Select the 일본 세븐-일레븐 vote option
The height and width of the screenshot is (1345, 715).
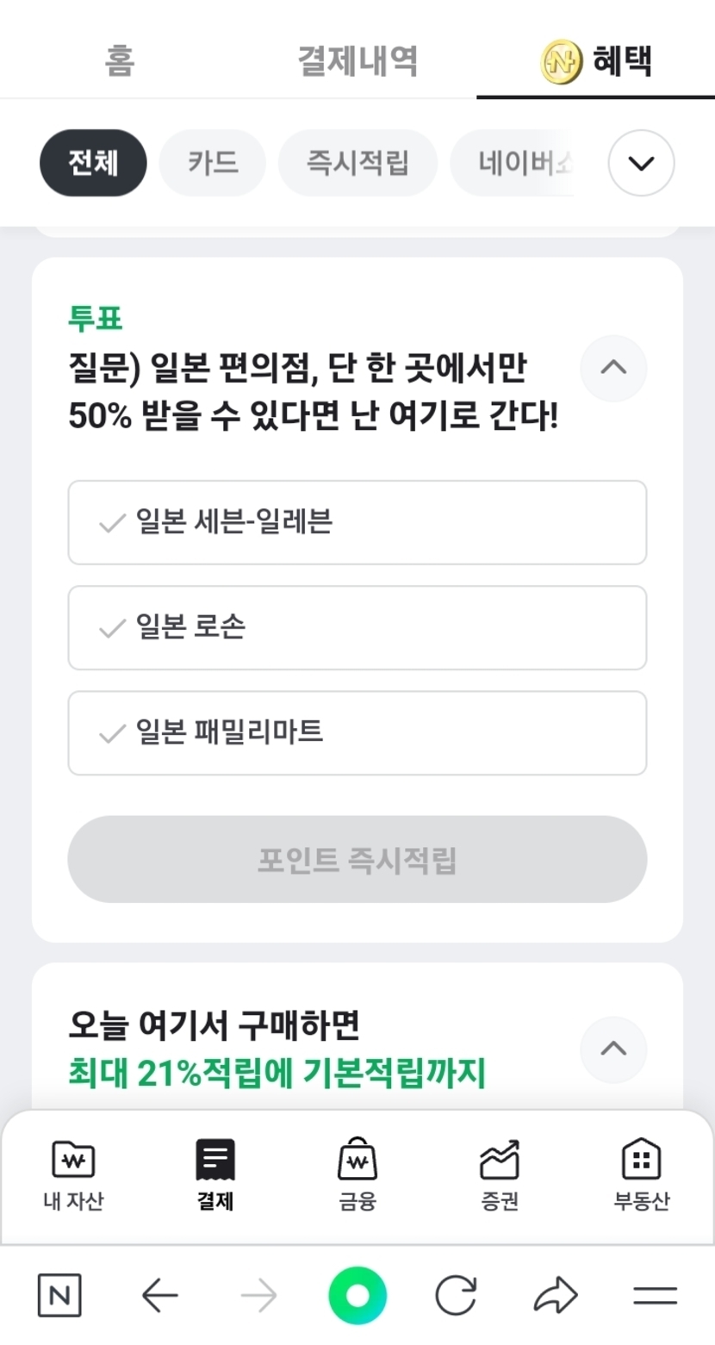coord(357,522)
